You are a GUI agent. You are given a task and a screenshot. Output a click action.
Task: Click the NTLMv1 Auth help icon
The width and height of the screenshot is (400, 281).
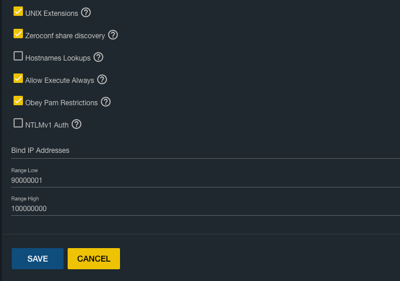click(x=76, y=124)
